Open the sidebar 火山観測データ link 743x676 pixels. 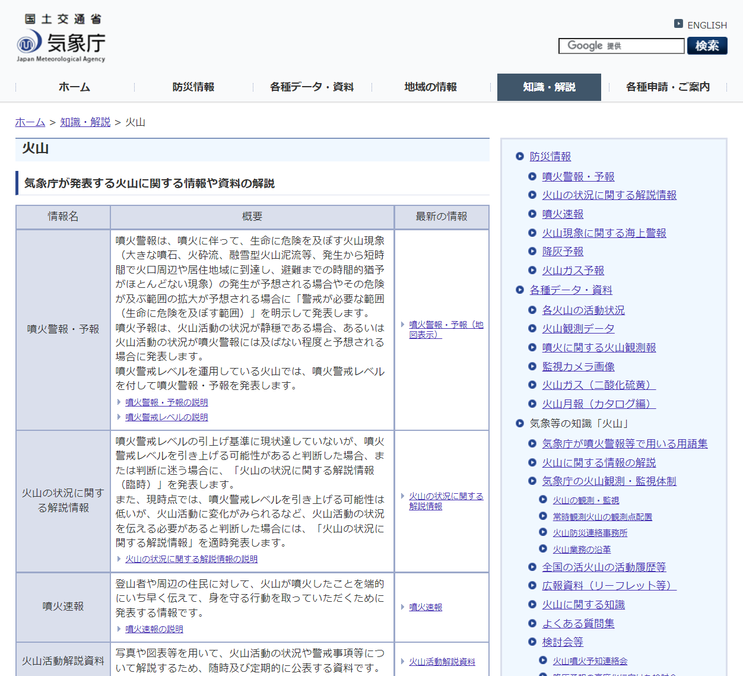579,329
